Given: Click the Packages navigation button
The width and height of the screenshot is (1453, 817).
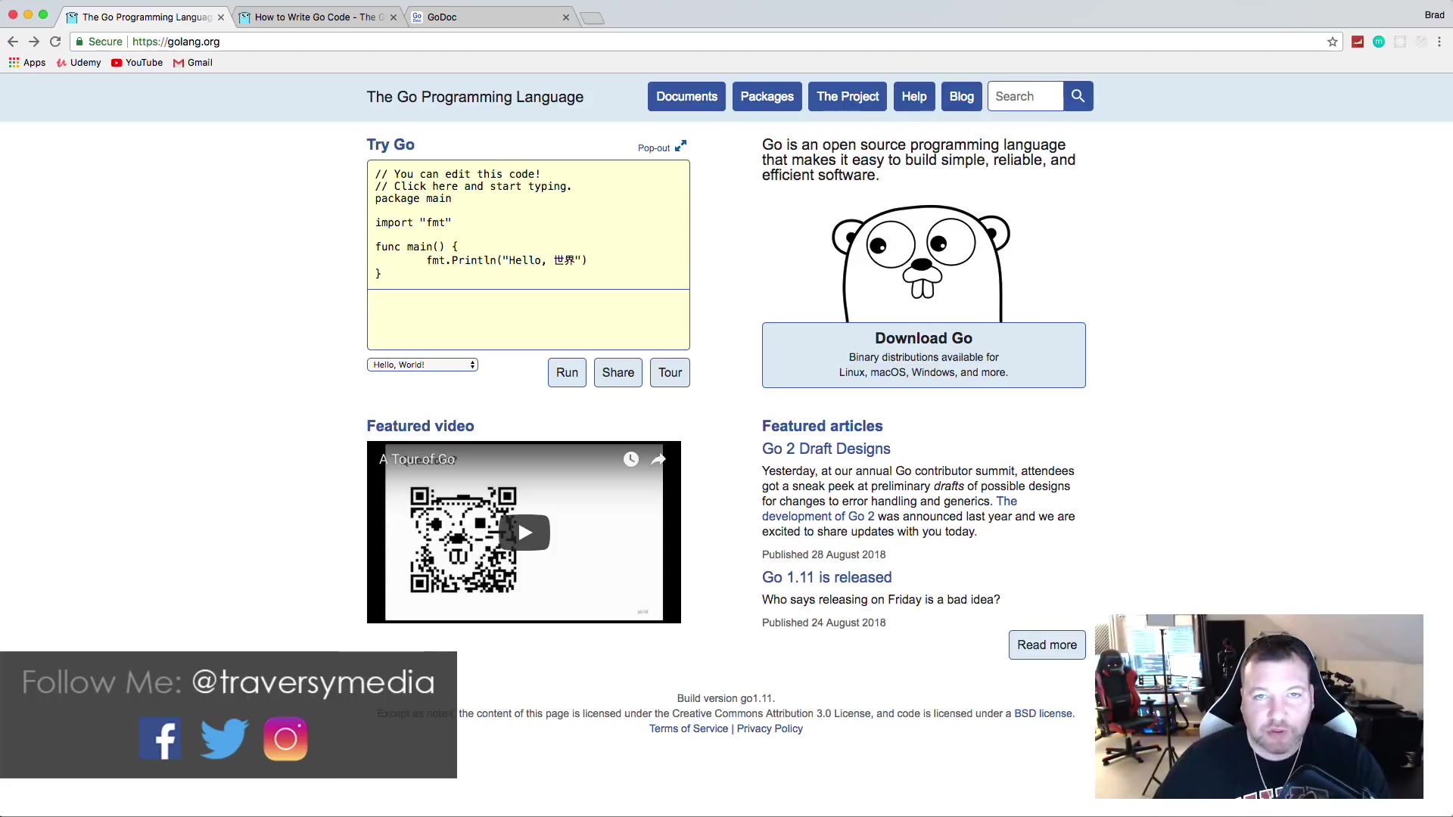Looking at the screenshot, I should pos(767,96).
